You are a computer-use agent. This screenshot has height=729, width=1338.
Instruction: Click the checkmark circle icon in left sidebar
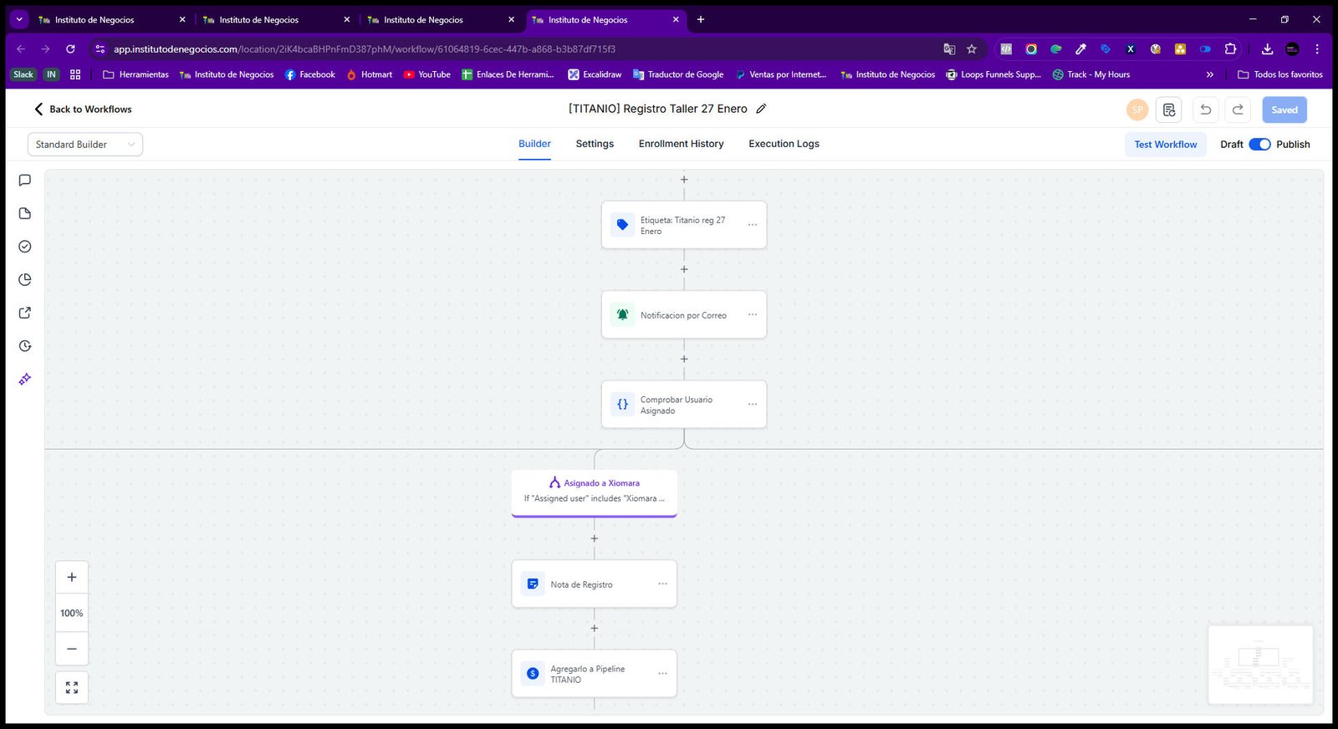(x=25, y=247)
